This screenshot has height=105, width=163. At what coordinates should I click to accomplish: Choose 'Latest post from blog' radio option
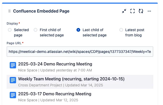[x=121, y=30]
